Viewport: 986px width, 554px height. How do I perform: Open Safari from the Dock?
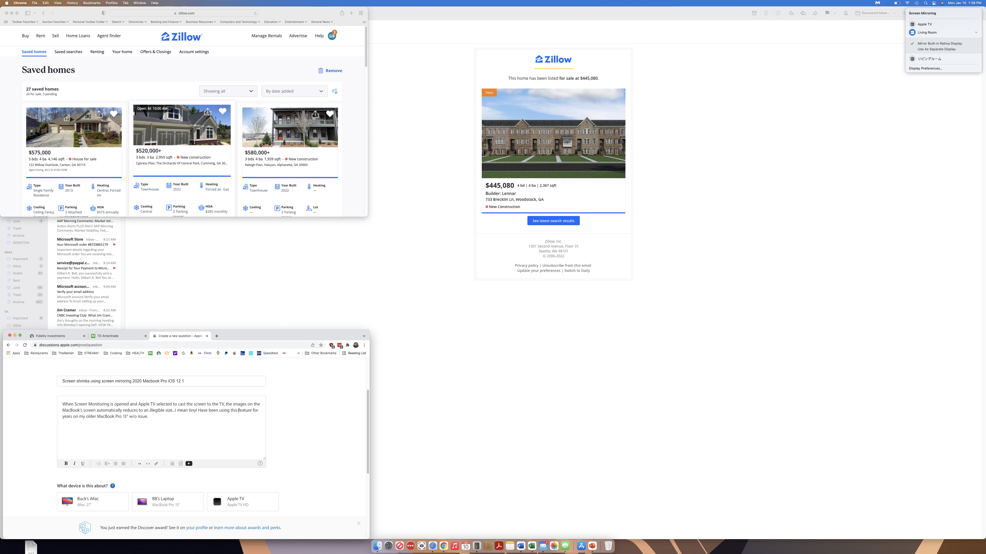coord(432,546)
